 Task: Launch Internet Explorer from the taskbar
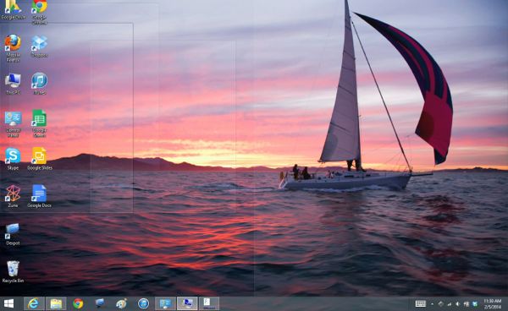[34, 303]
